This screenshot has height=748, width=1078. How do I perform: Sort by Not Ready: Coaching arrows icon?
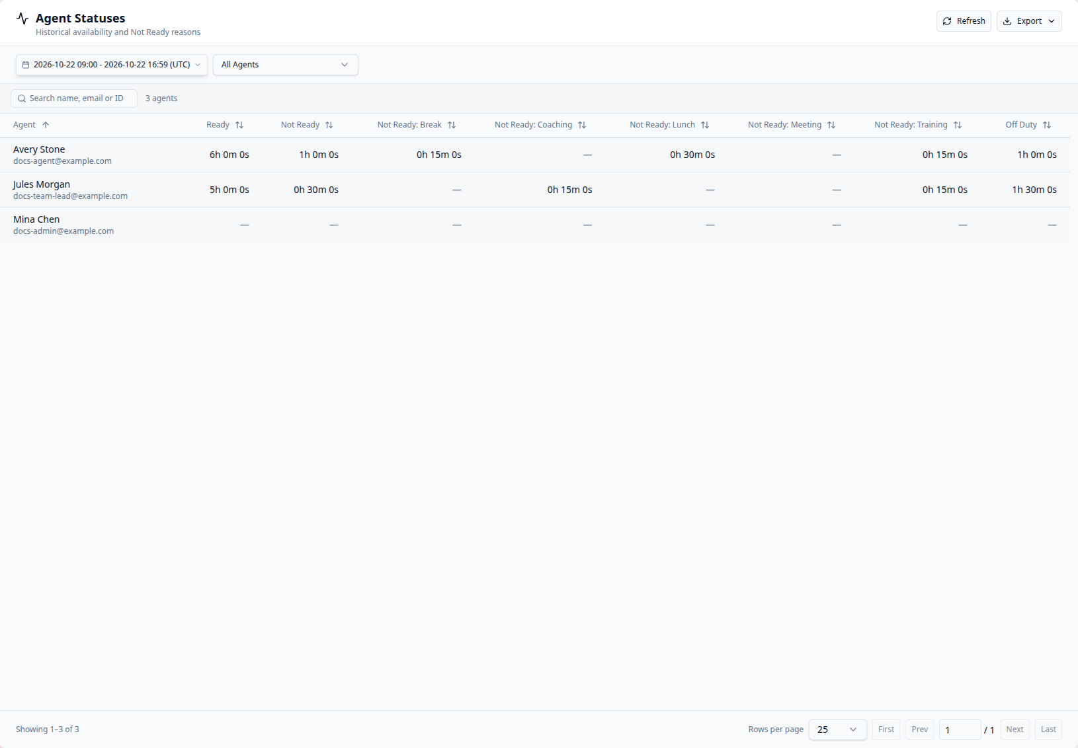click(x=582, y=125)
